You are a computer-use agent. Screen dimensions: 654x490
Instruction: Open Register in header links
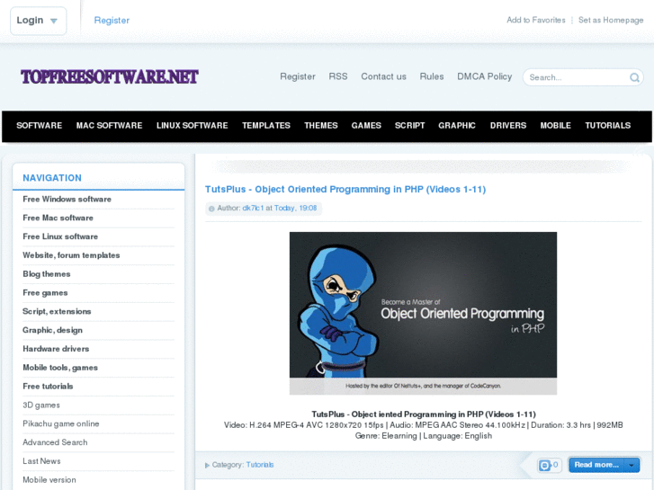[x=298, y=76]
